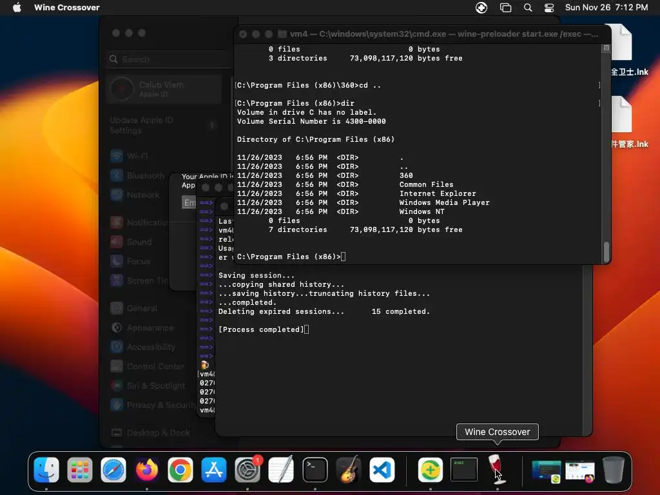Switch to Terminal via dock icon
This screenshot has width=660, height=495.
pos(315,470)
